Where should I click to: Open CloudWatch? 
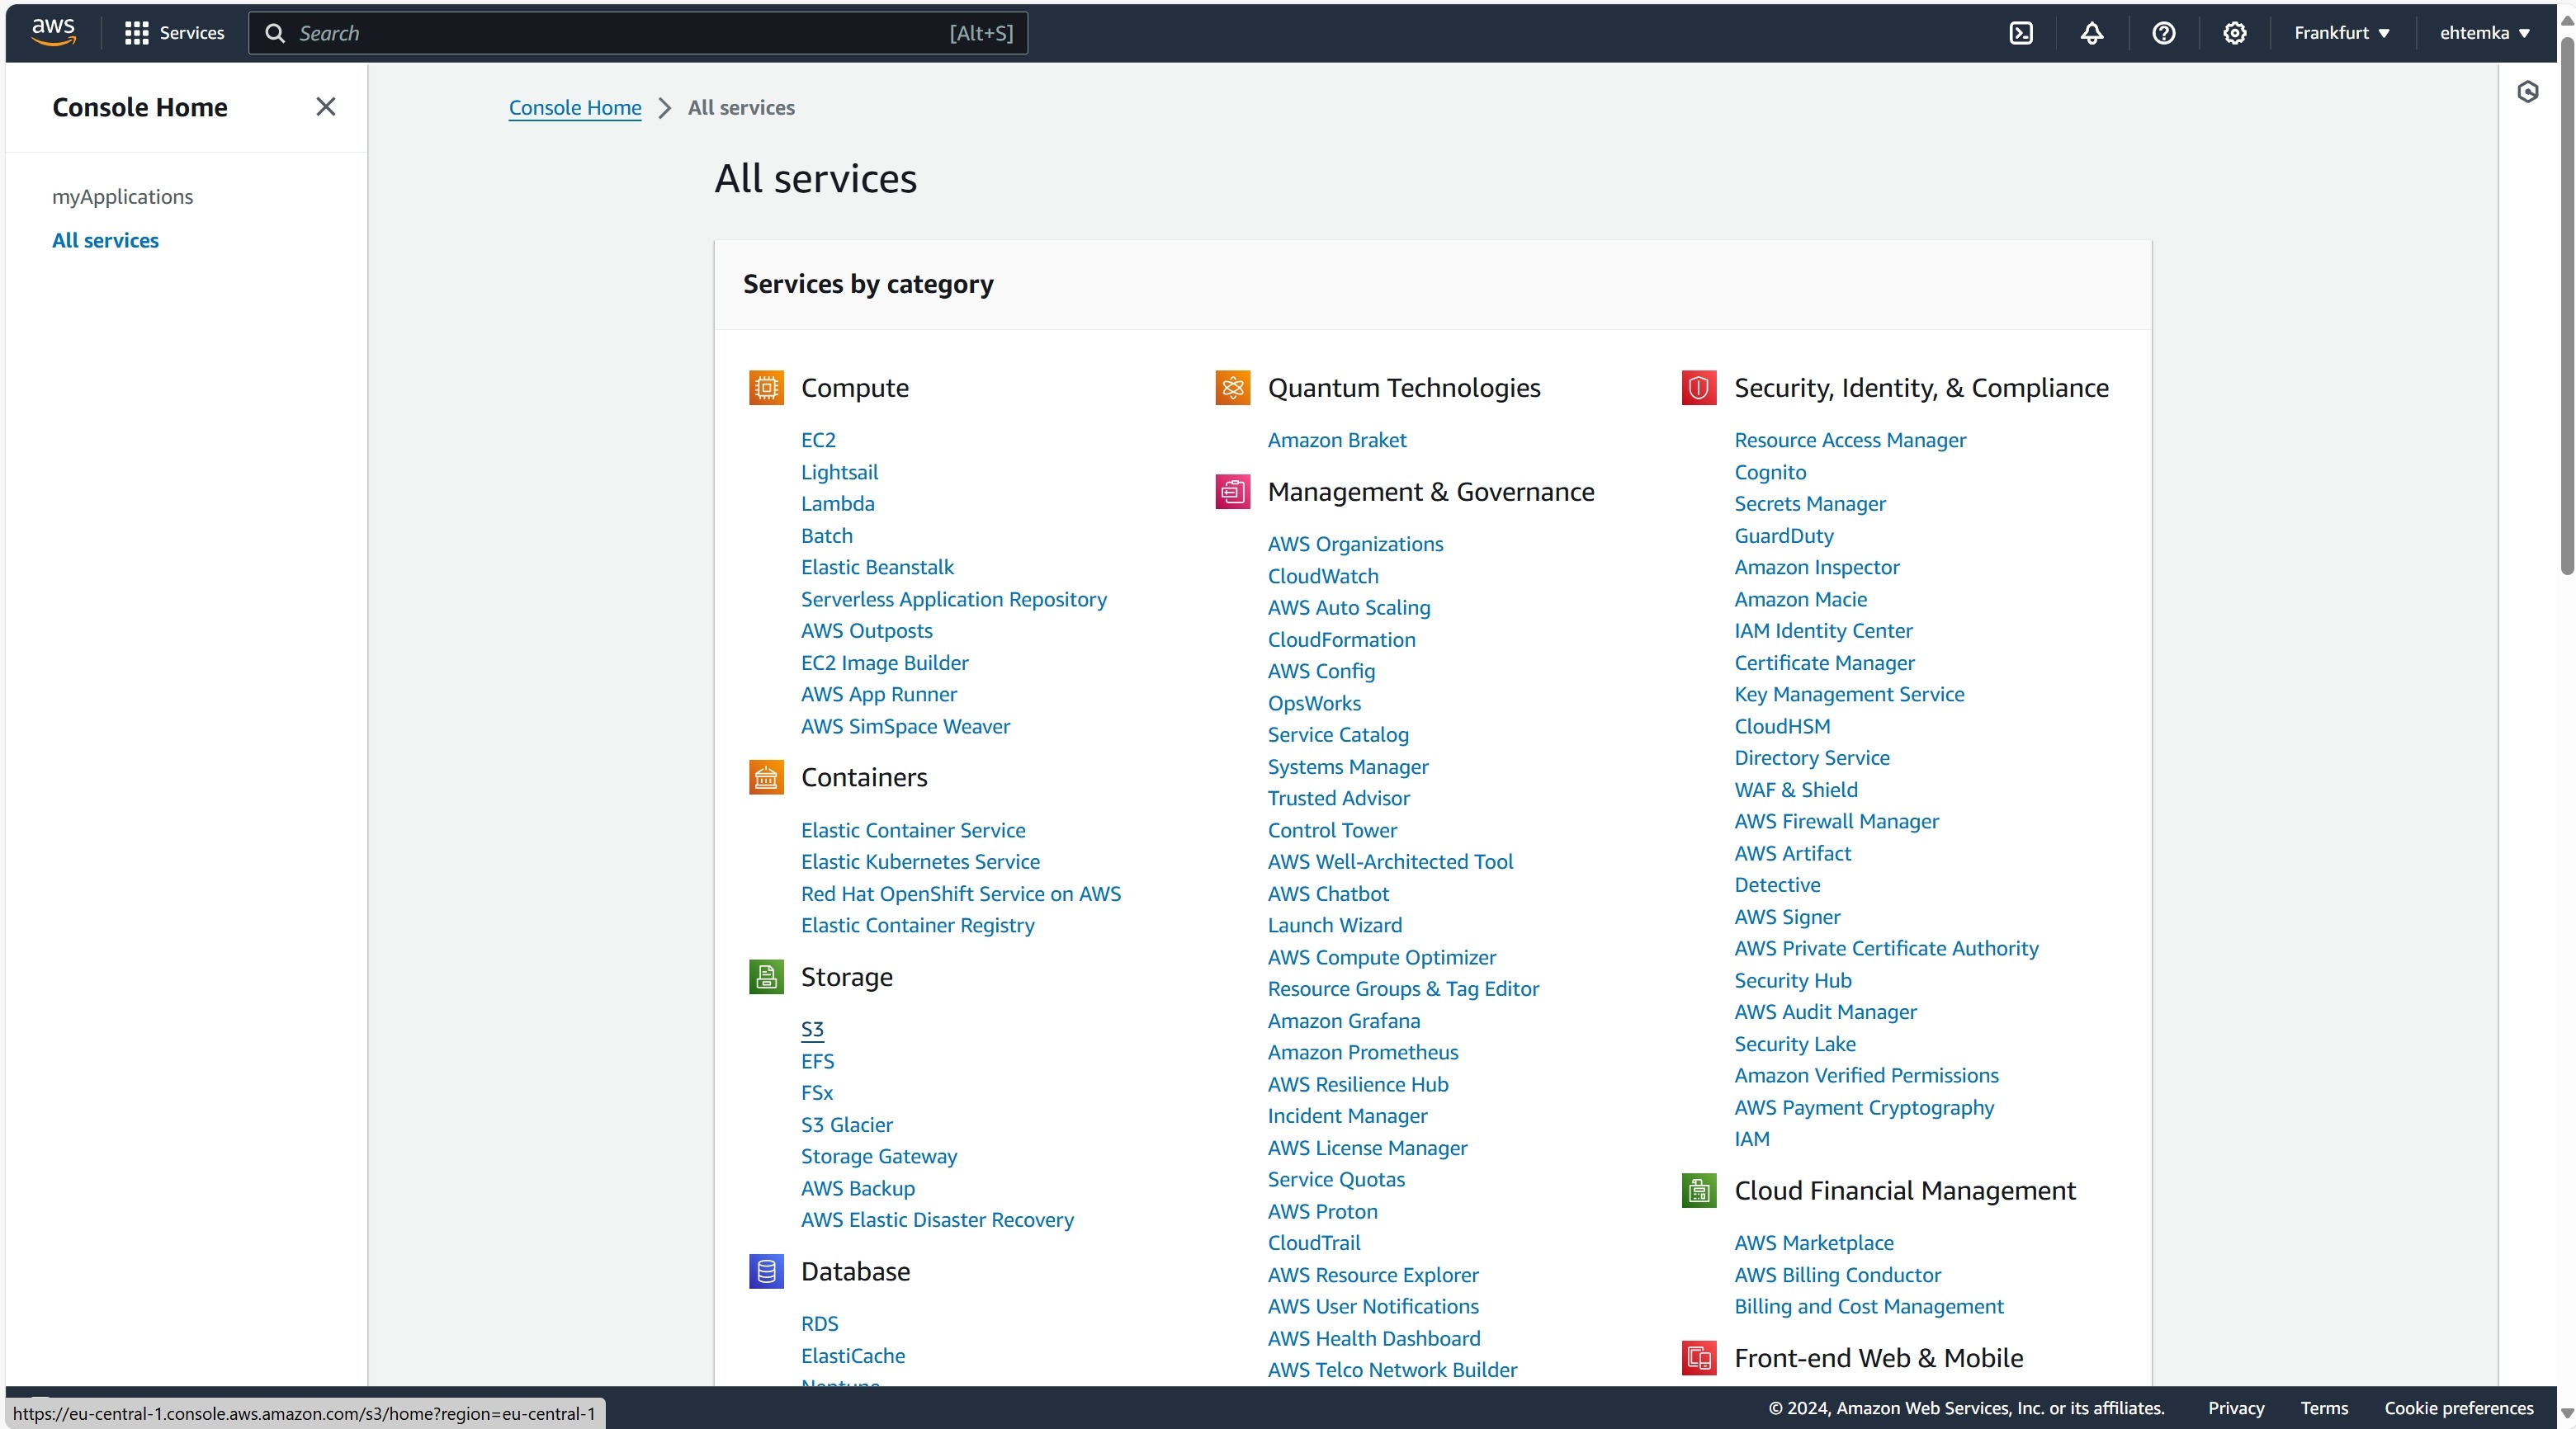1323,576
